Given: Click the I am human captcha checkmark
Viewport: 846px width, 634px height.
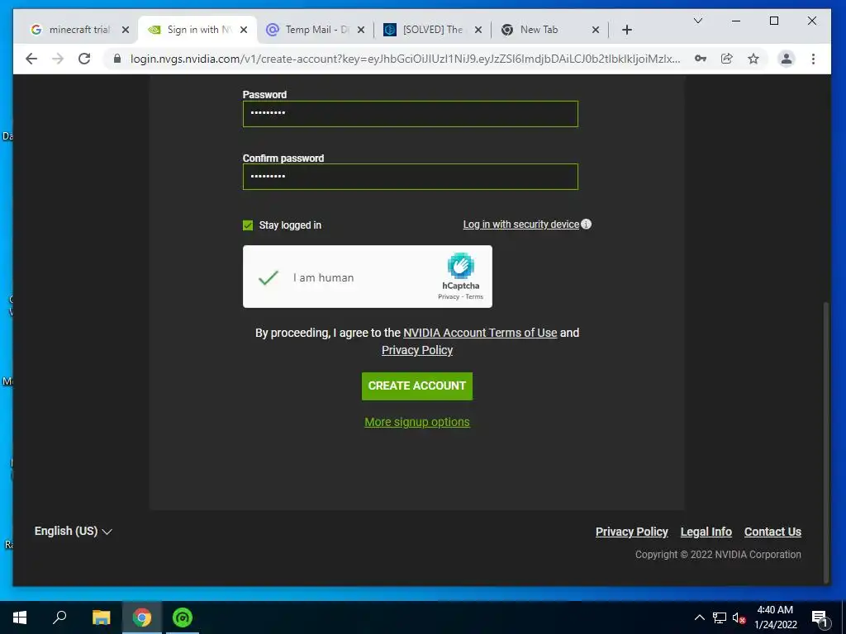Looking at the screenshot, I should click(x=269, y=277).
